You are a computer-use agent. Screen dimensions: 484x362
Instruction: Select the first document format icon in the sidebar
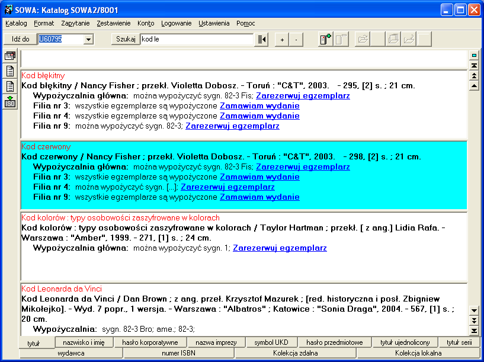[10, 71]
